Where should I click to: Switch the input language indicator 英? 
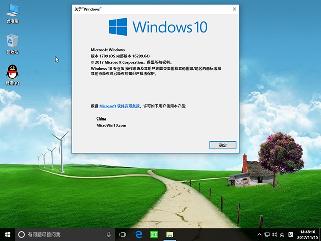point(282,234)
